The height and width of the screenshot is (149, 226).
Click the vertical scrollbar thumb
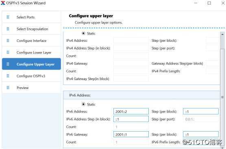(x=222, y=97)
